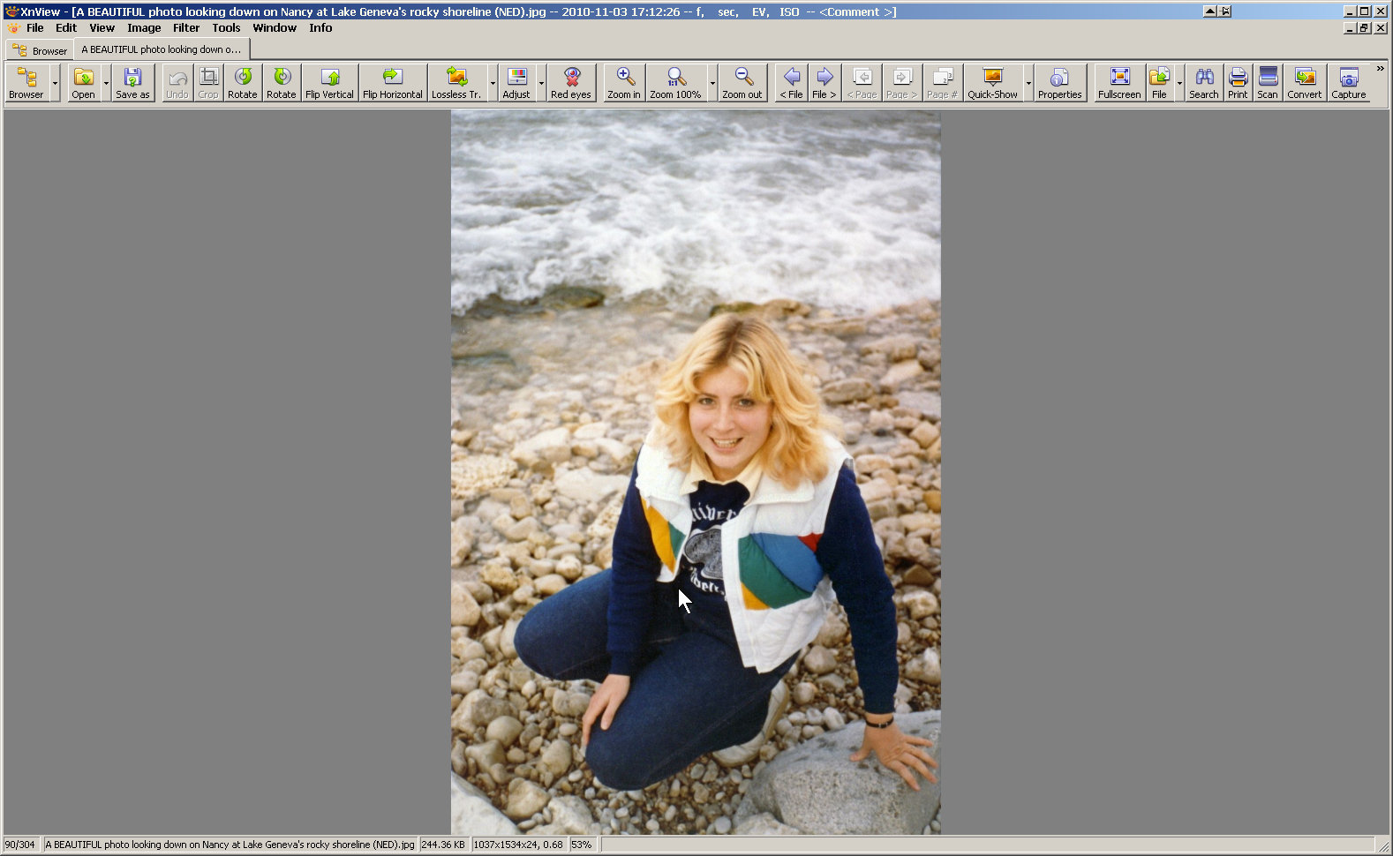
Task: Open image Properties
Action: pos(1059,83)
